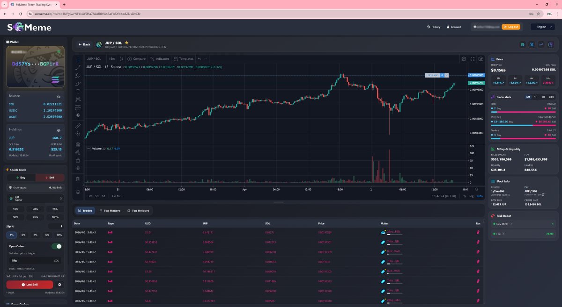Switch to the Top Holders tab
The height and width of the screenshot is (307, 562).
pos(138,211)
